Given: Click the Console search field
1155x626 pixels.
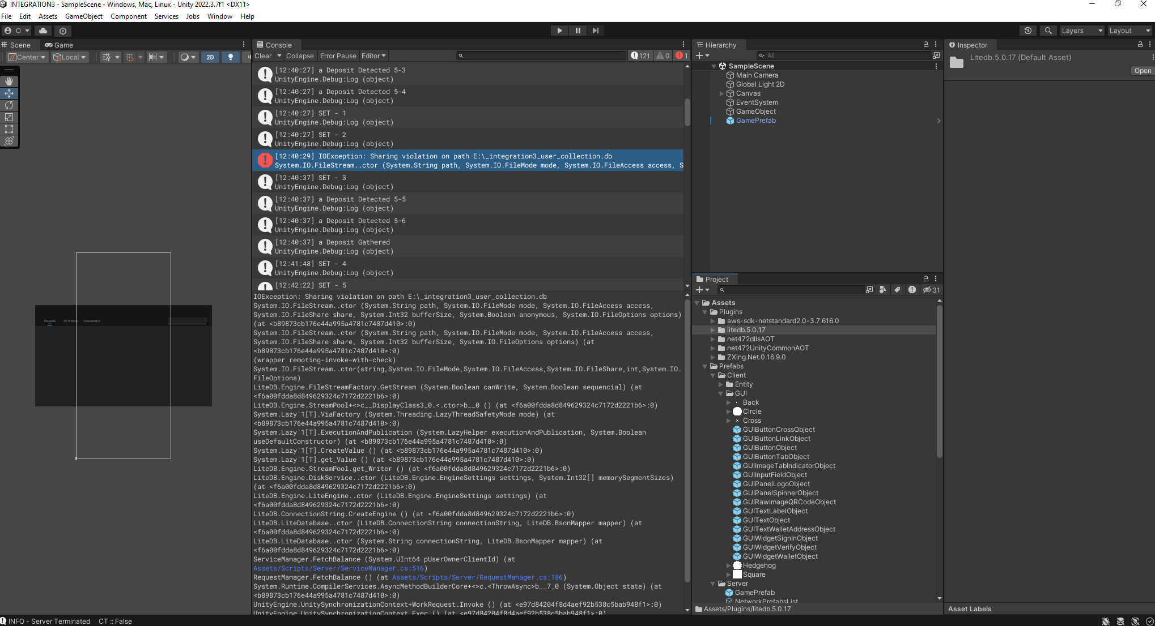Looking at the screenshot, I should point(541,55).
